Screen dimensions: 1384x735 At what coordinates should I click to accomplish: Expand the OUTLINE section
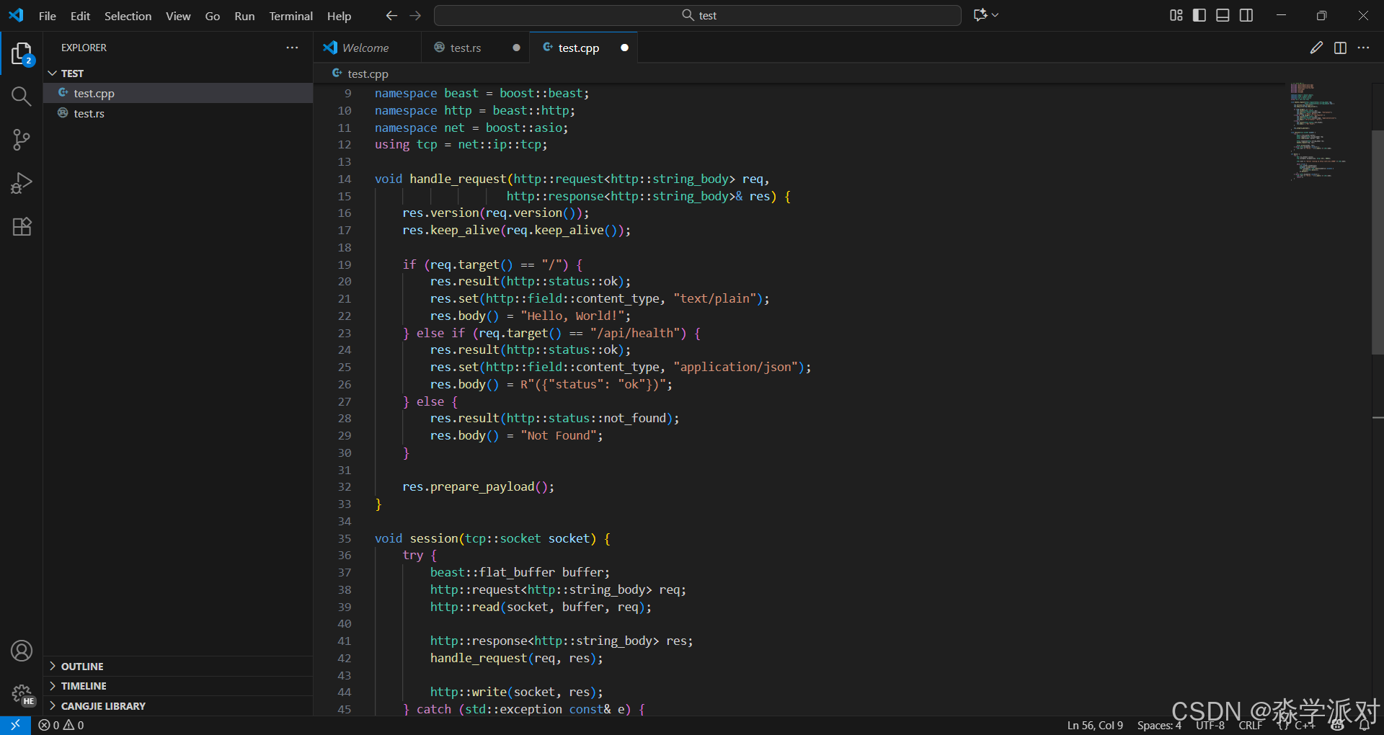click(178, 666)
